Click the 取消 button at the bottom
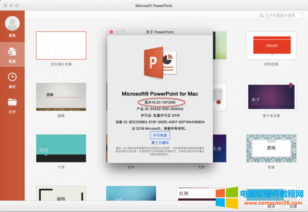Viewport: 308px width, 212px height. (x=271, y=207)
